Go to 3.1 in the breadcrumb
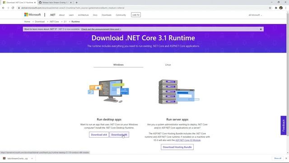 [65, 22]
